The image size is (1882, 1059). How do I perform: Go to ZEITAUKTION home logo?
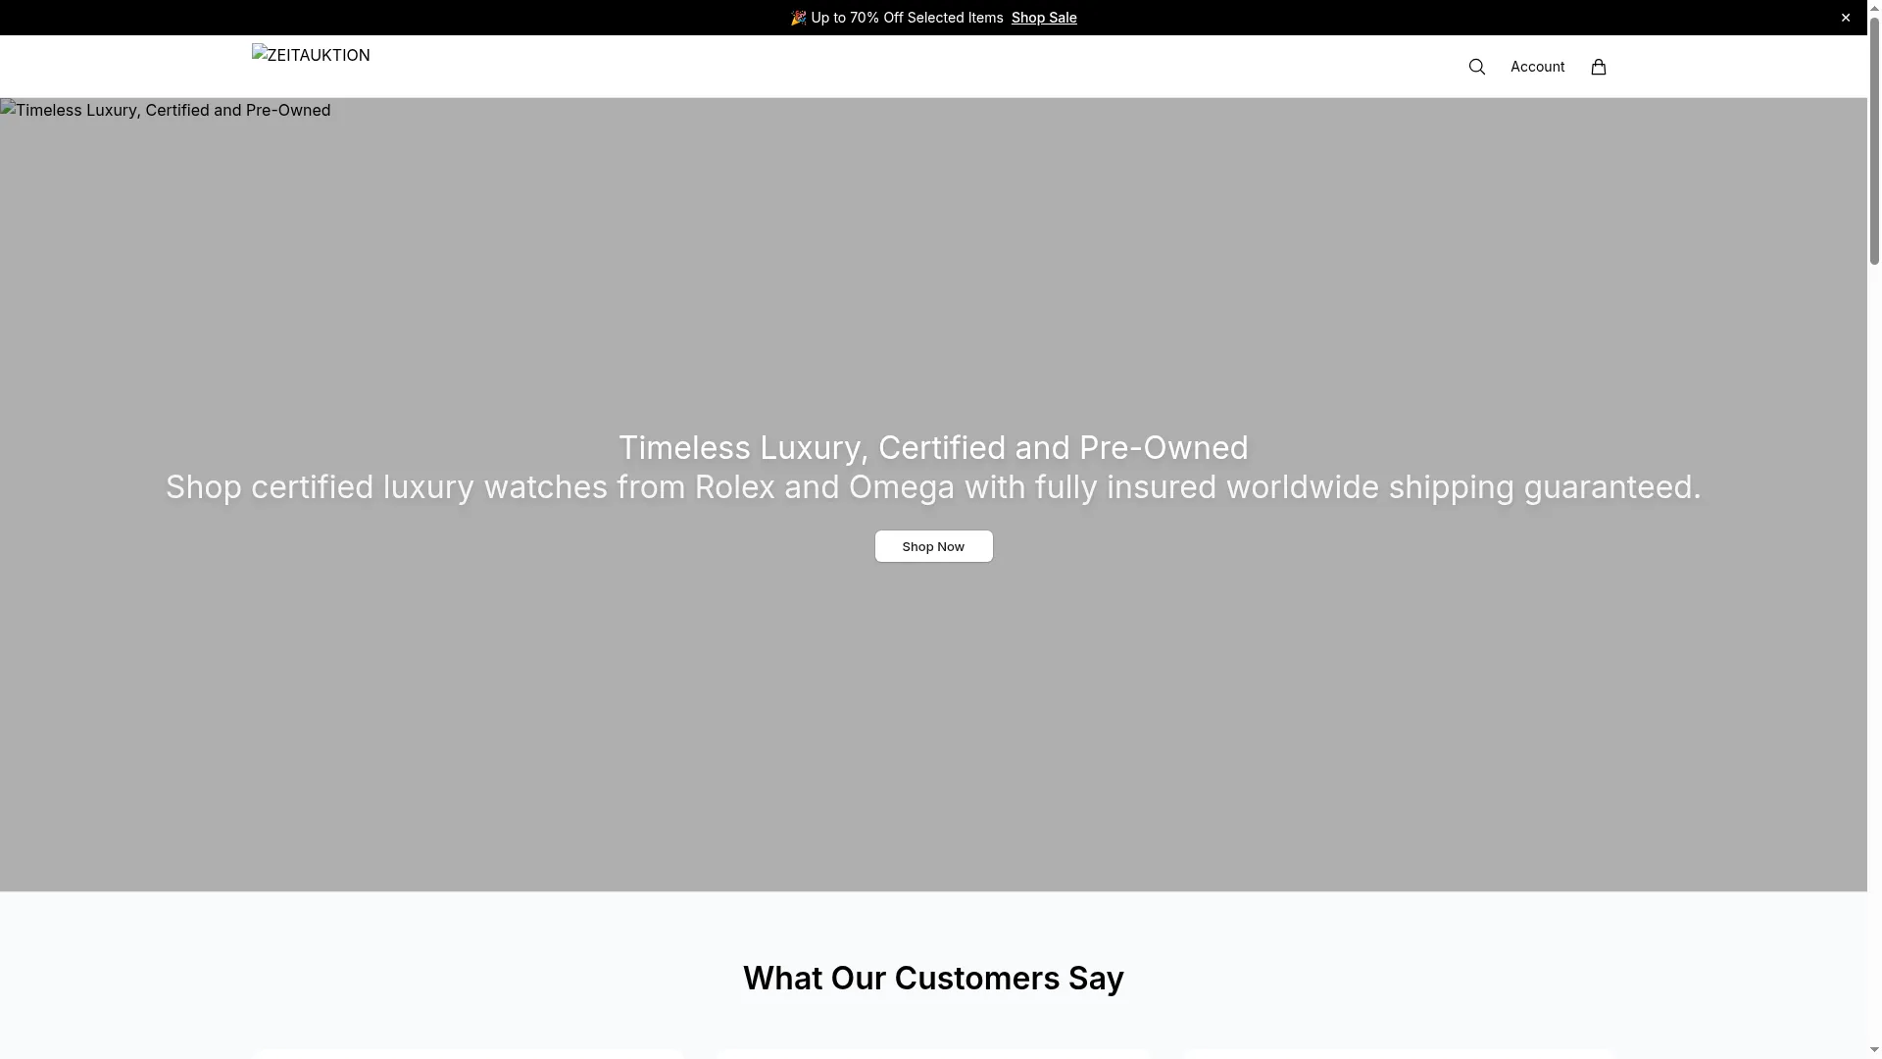[x=311, y=55]
